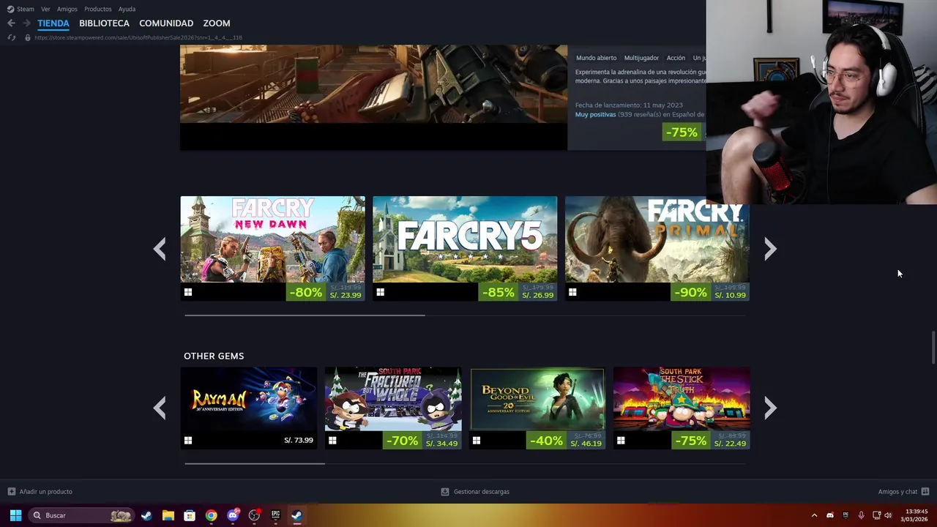The width and height of the screenshot is (937, 527).
Task: Click the Other Gems carousel scroll bar
Action: click(255, 463)
